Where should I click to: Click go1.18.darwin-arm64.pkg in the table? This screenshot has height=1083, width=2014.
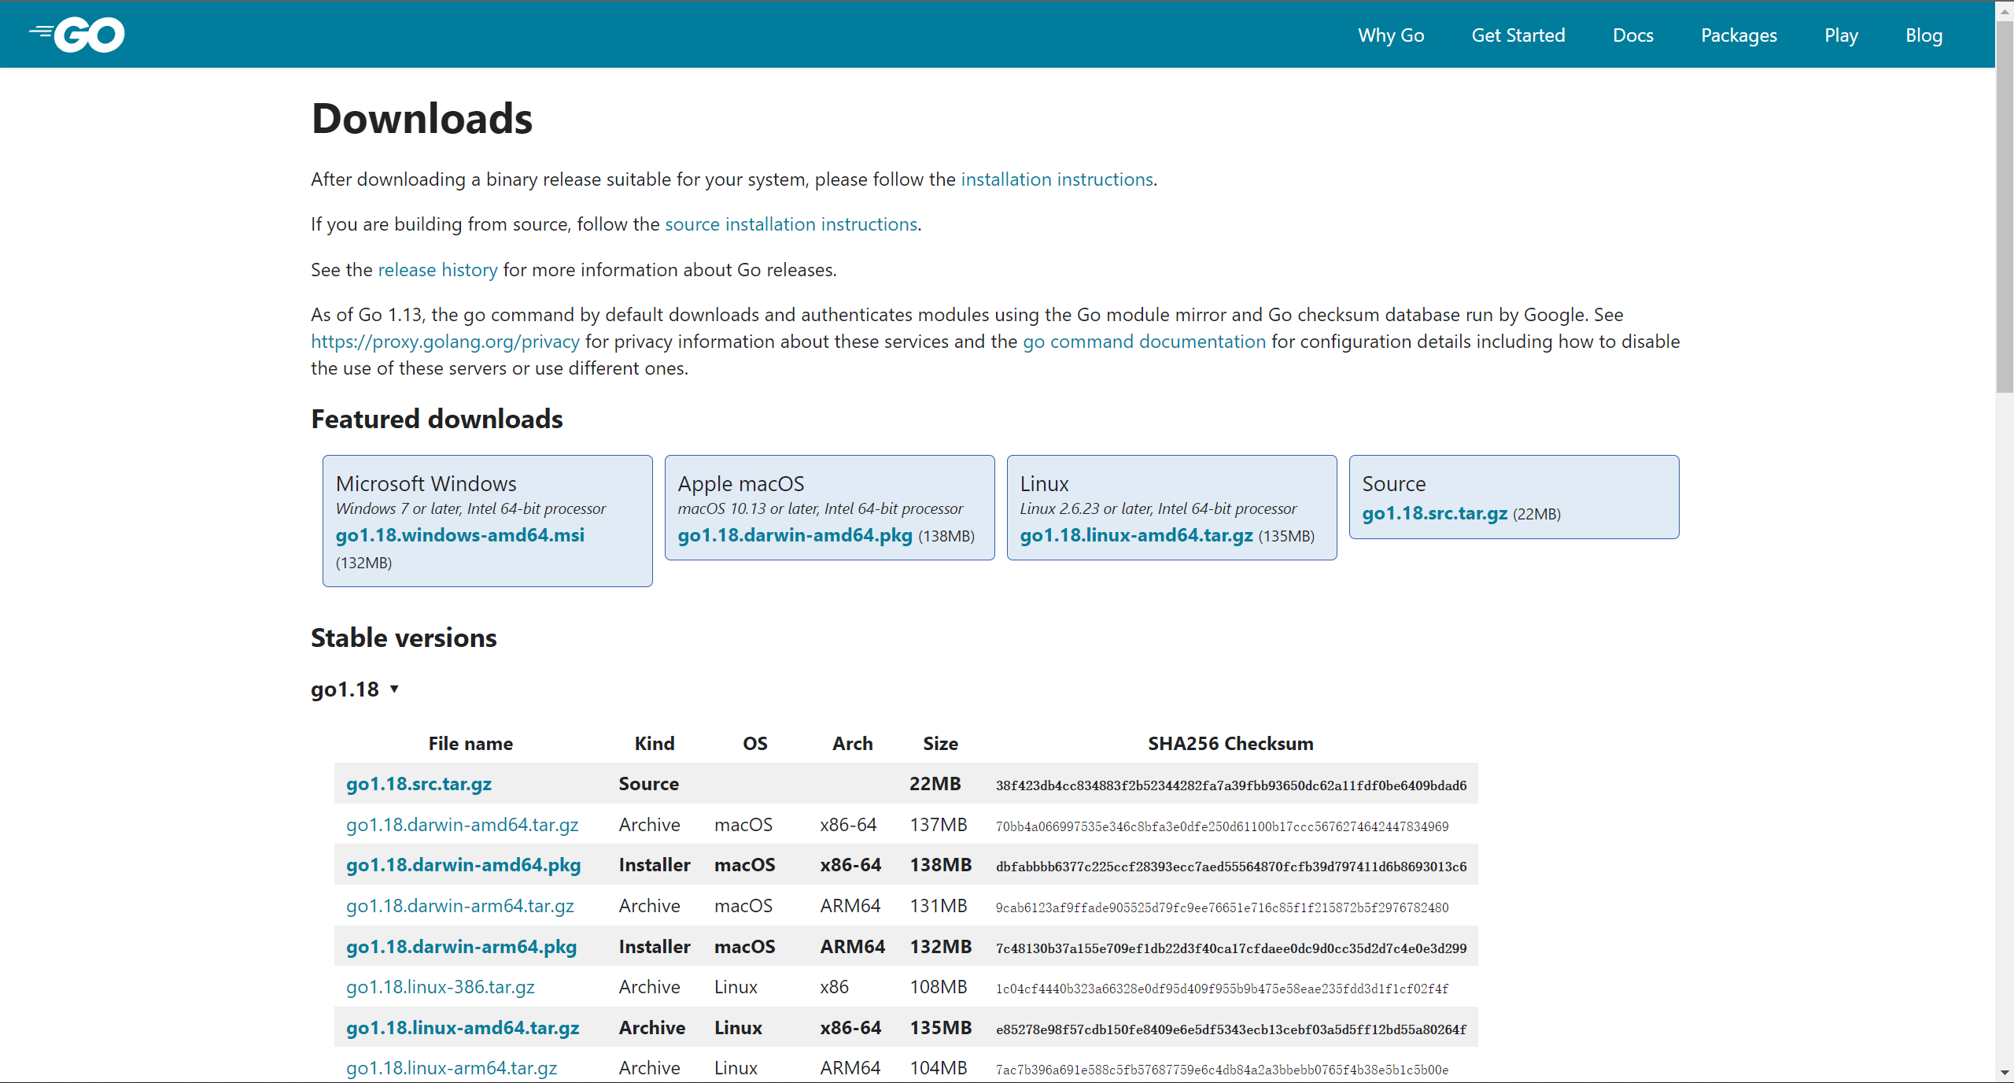click(461, 947)
